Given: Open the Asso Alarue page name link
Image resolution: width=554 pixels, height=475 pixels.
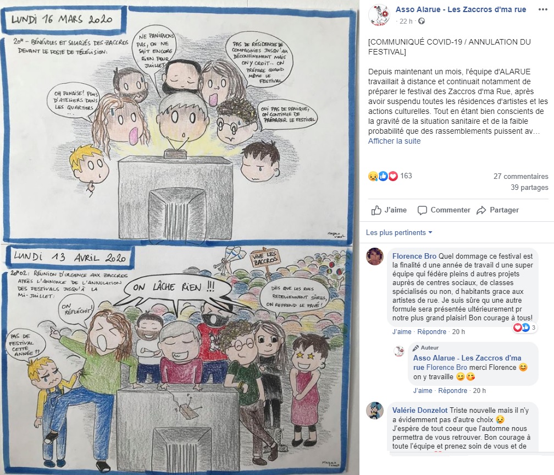Looking at the screenshot, I should (x=461, y=9).
